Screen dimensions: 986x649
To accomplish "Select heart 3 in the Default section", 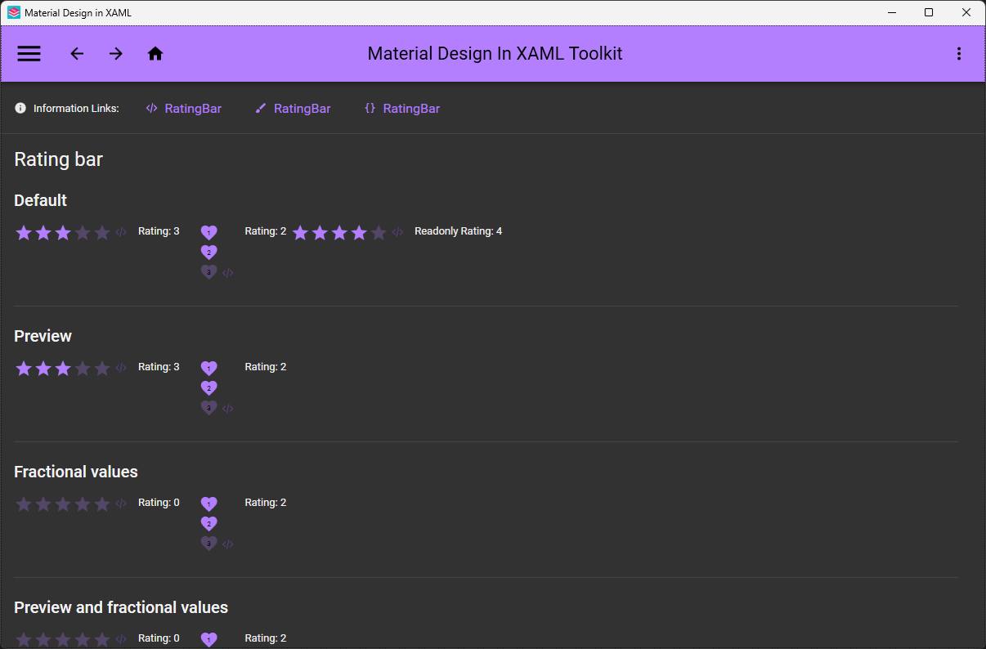I will coord(209,272).
